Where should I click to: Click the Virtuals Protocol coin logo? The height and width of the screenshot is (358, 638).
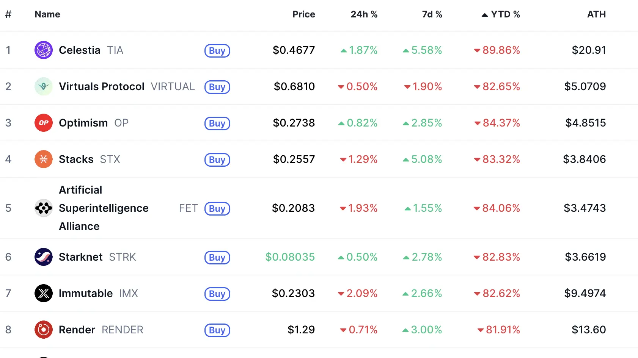click(x=44, y=86)
